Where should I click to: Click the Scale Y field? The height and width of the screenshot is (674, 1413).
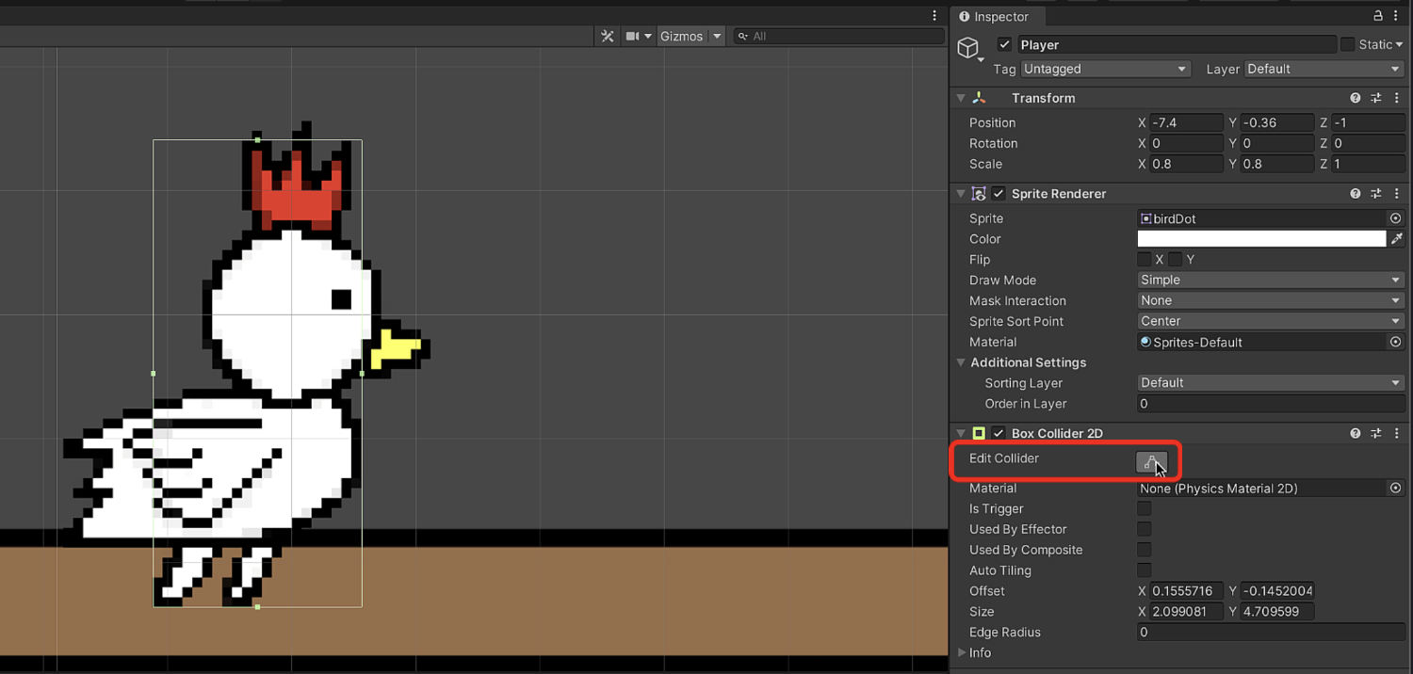tap(1276, 164)
